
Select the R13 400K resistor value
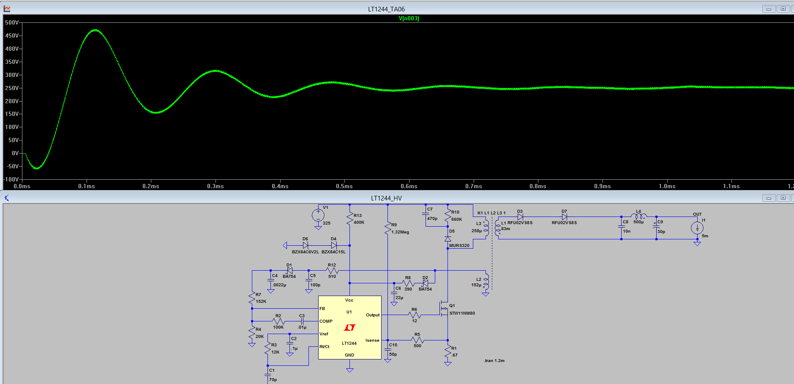pos(359,222)
